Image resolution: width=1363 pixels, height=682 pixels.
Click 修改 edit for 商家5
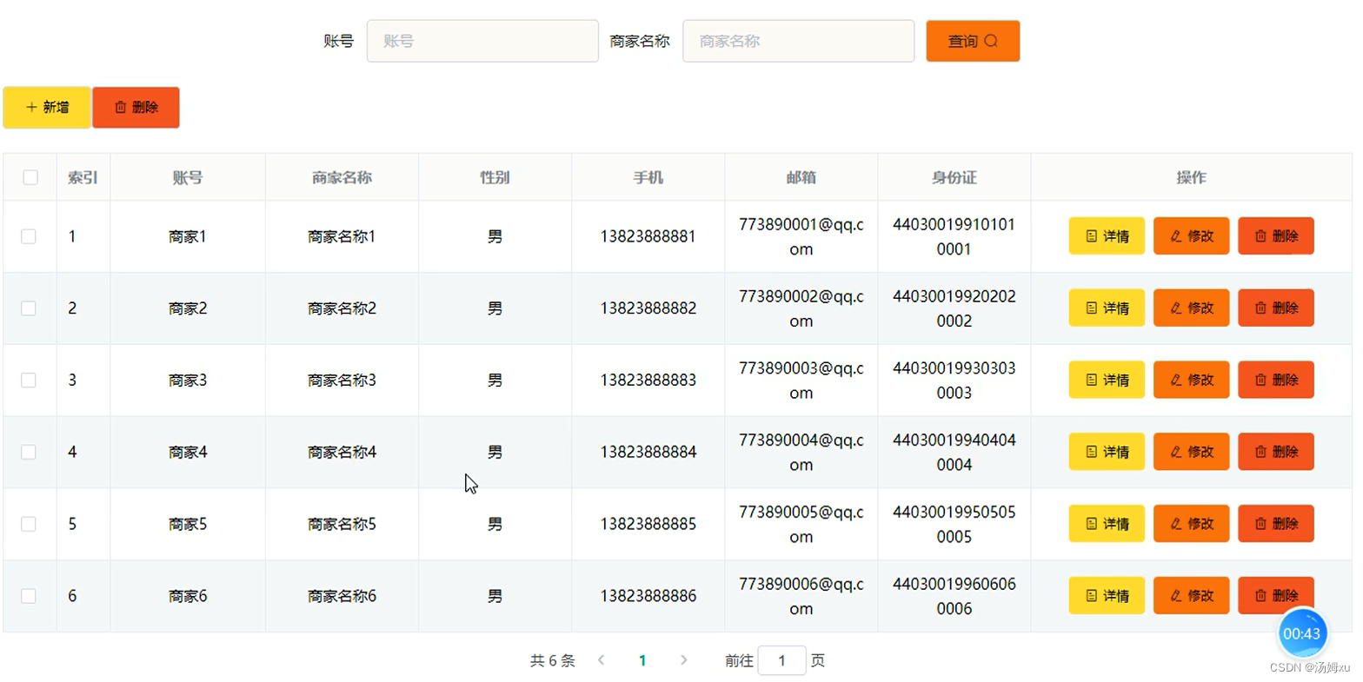(x=1191, y=524)
